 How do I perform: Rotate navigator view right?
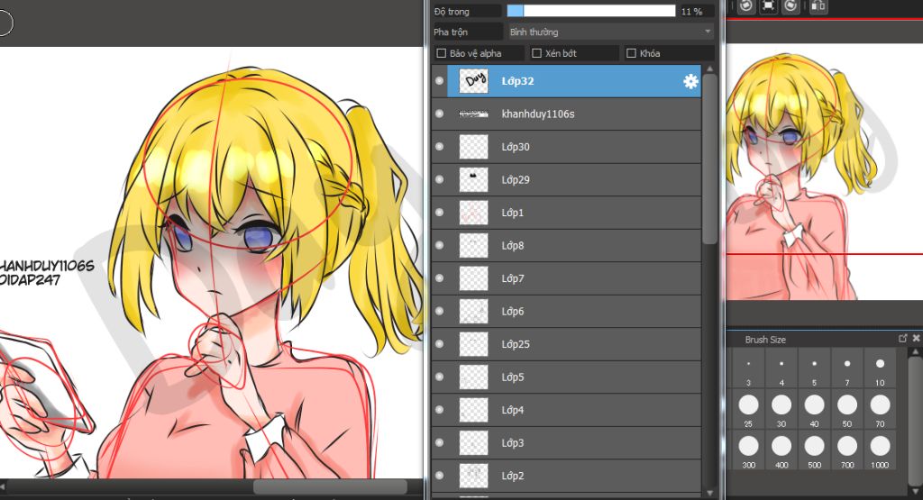[x=790, y=6]
